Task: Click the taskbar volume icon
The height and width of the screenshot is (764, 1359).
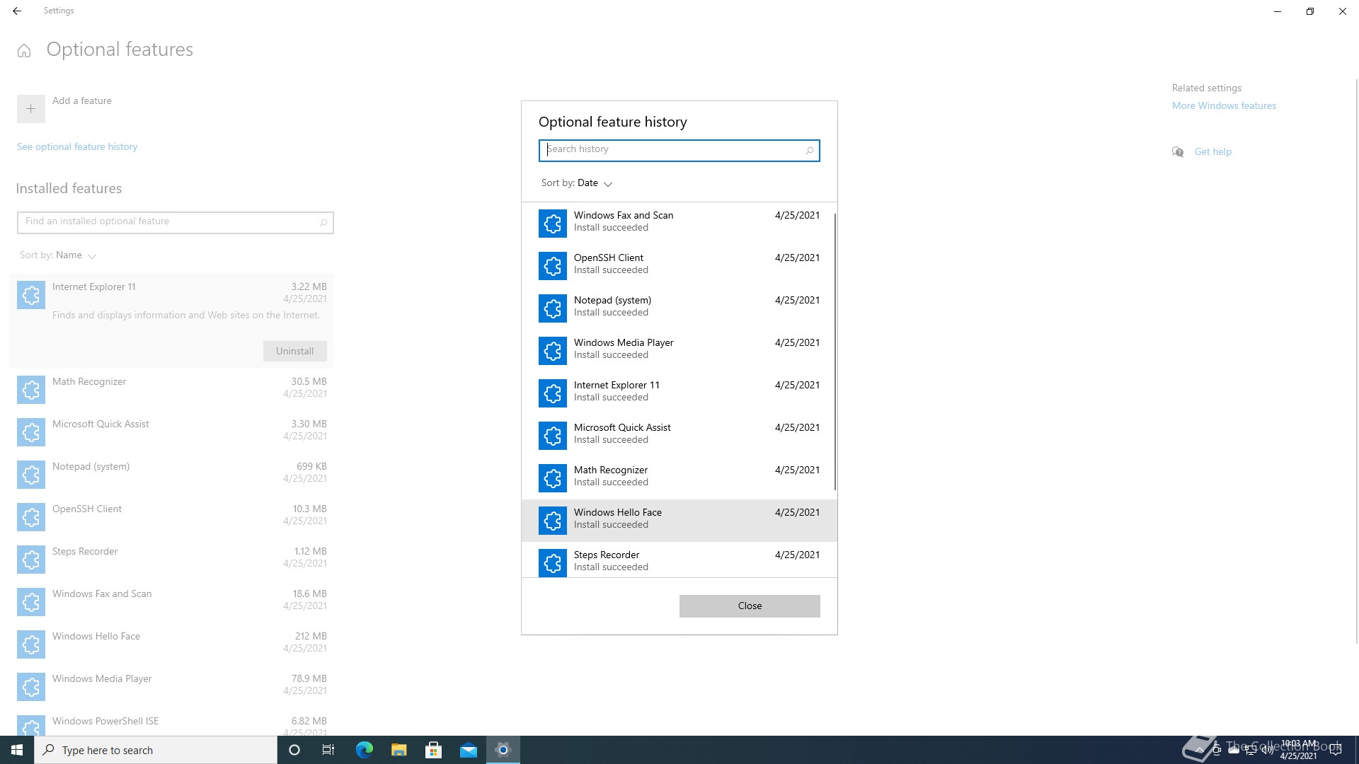Action: (1267, 751)
